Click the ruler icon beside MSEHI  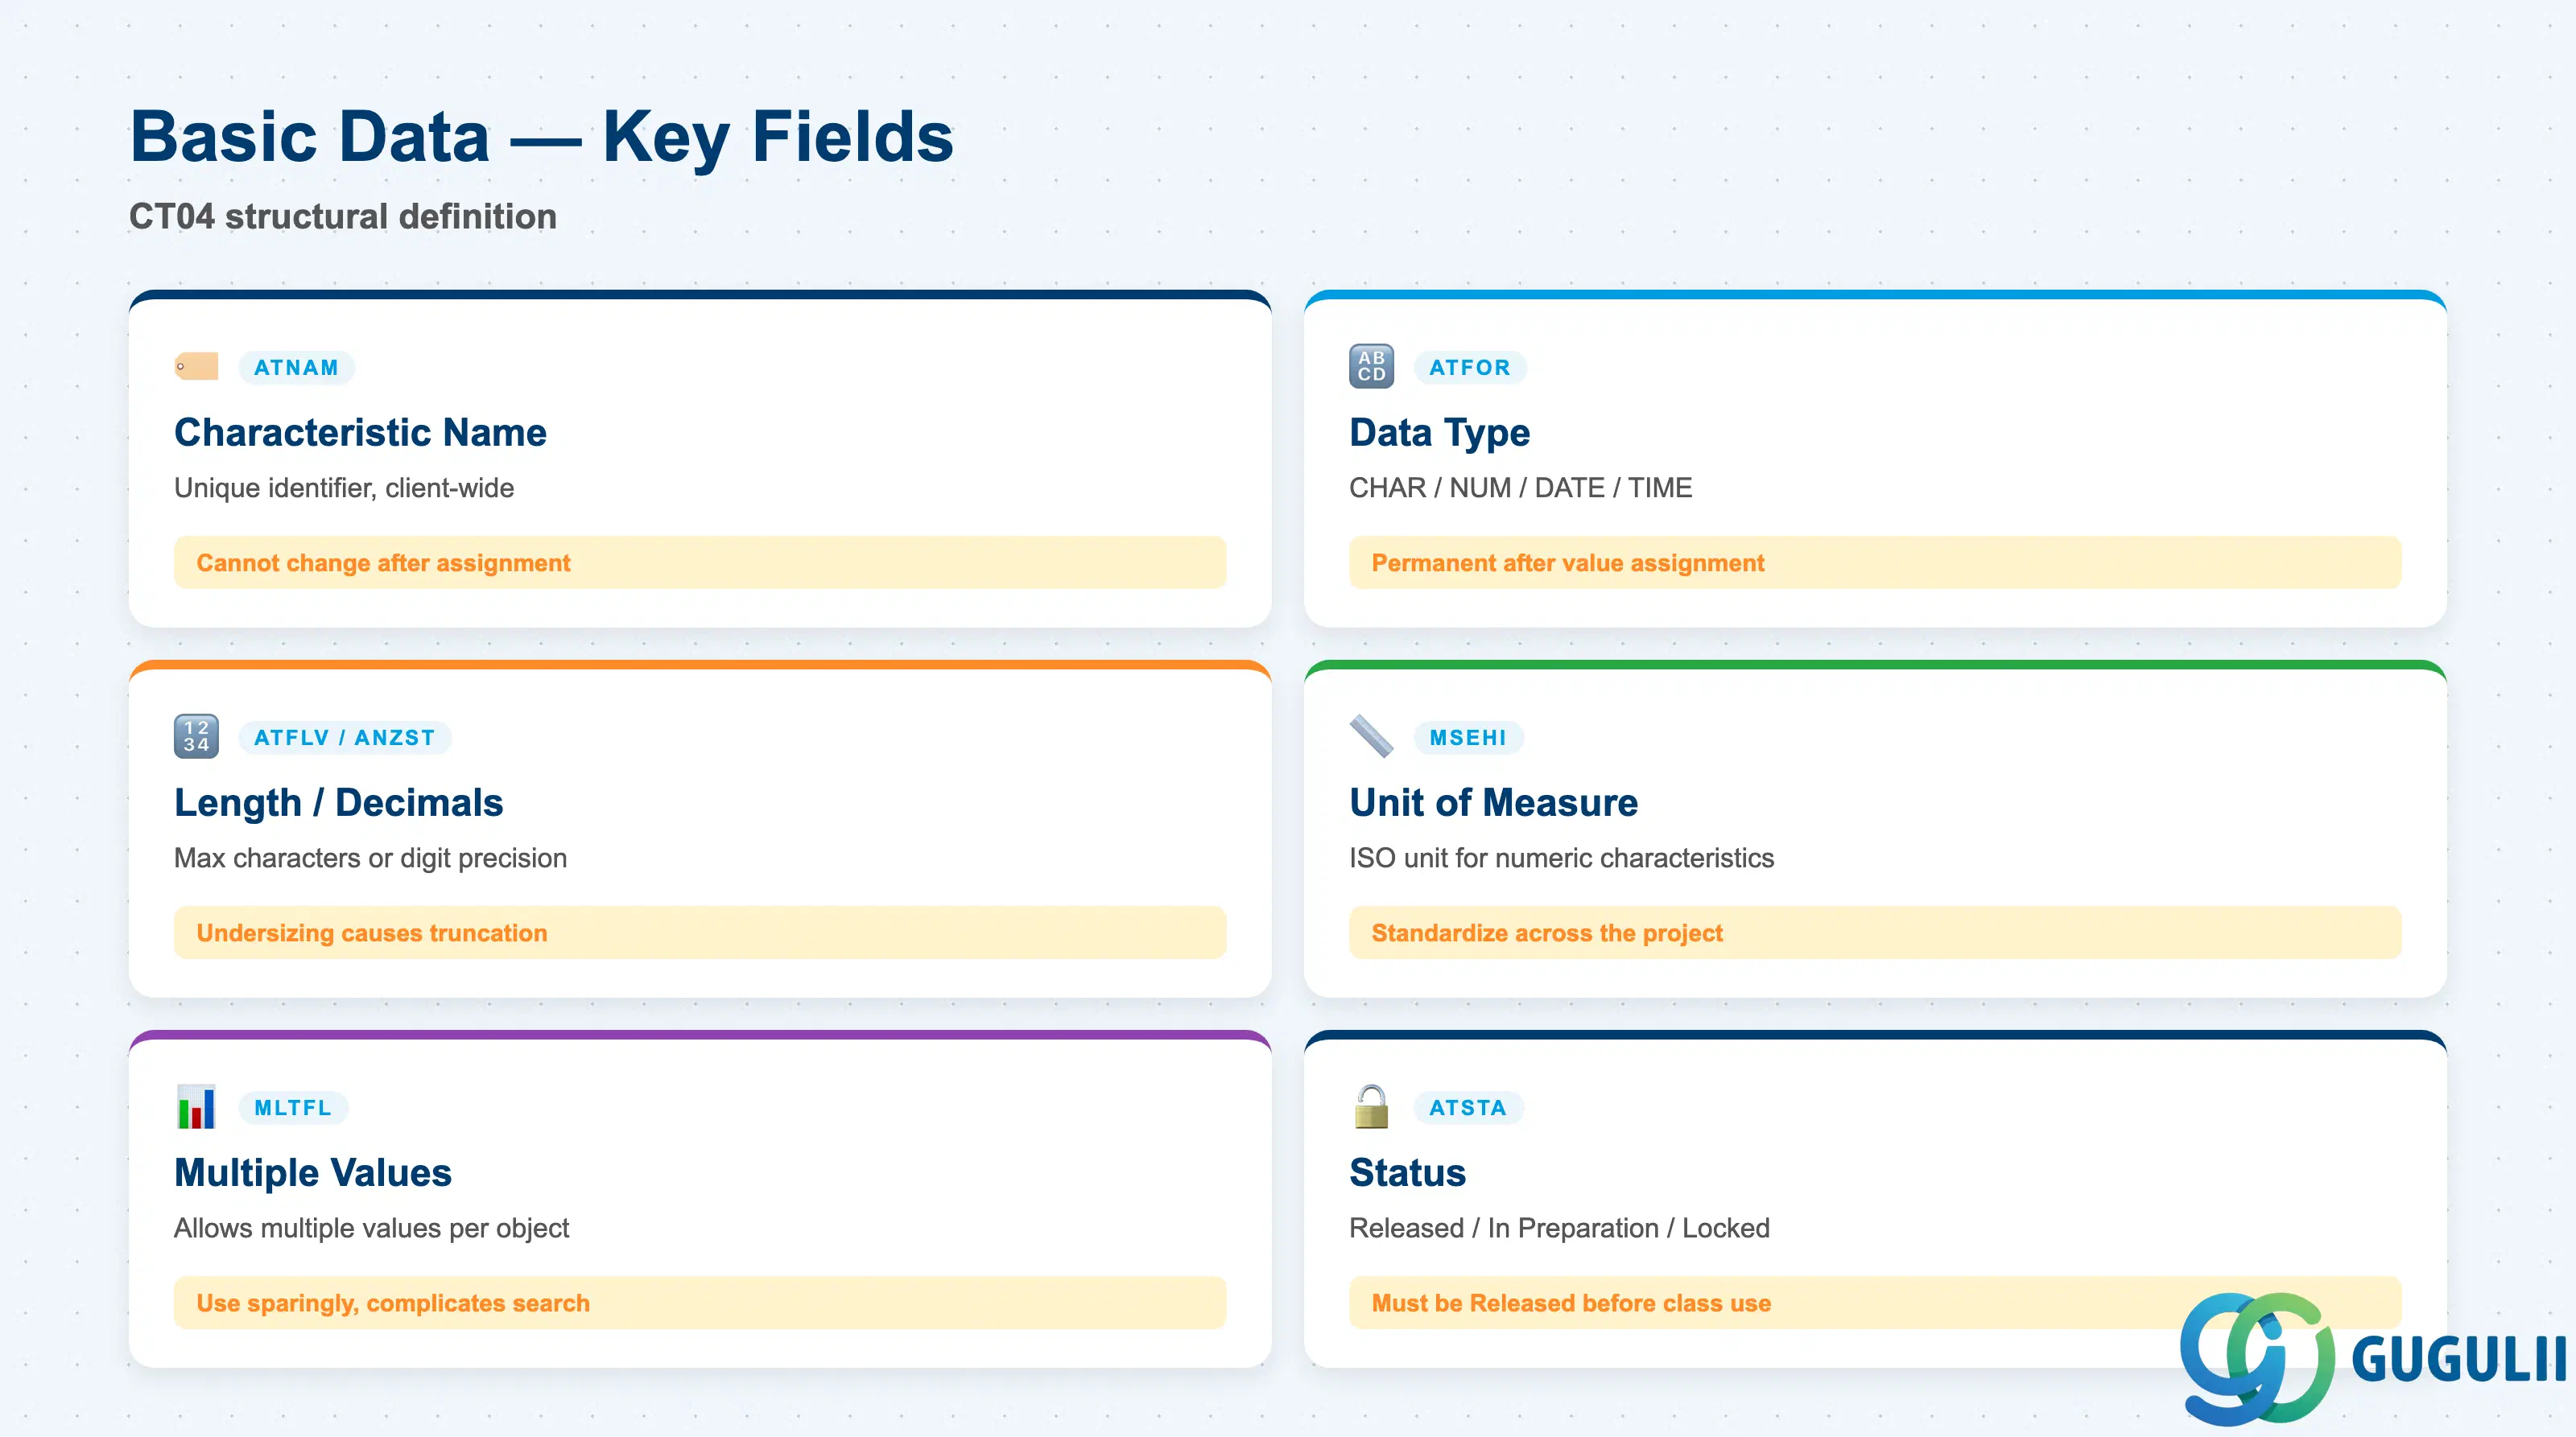point(1371,736)
